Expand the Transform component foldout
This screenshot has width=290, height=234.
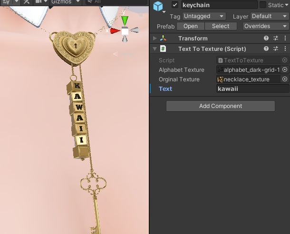(155, 39)
